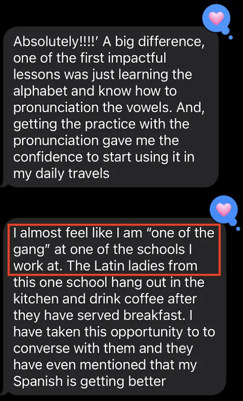Click "they have served breakfast" text
Viewport: 243px width, 401px height.
[98, 315]
